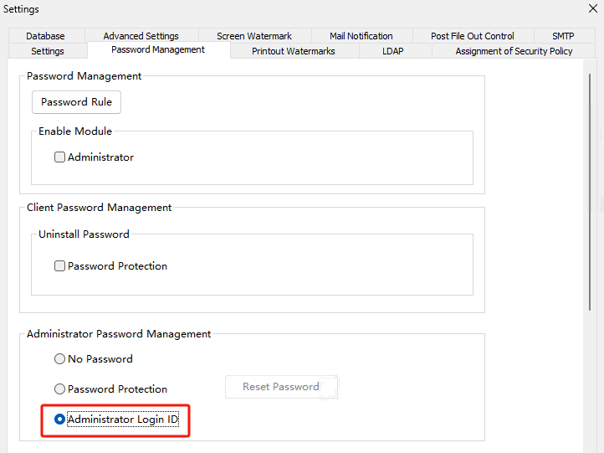Switch to the LDAP tab

pyautogui.click(x=392, y=51)
